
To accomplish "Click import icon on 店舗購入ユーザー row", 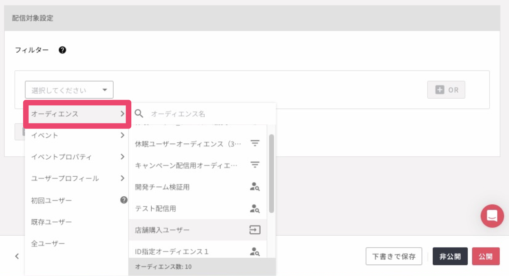I will tap(255, 230).
